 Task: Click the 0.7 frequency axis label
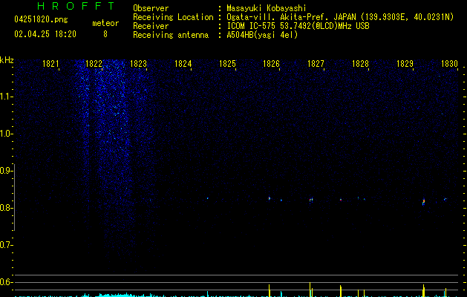pyautogui.click(x=6, y=245)
